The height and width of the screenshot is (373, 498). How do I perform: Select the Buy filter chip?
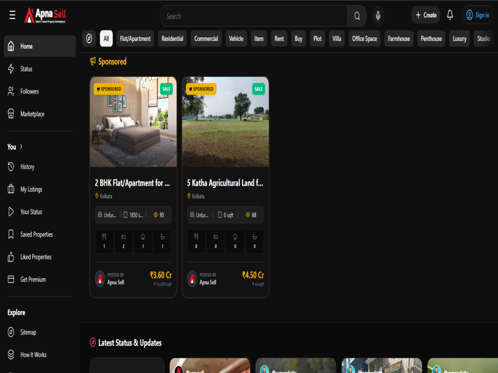[298, 39]
